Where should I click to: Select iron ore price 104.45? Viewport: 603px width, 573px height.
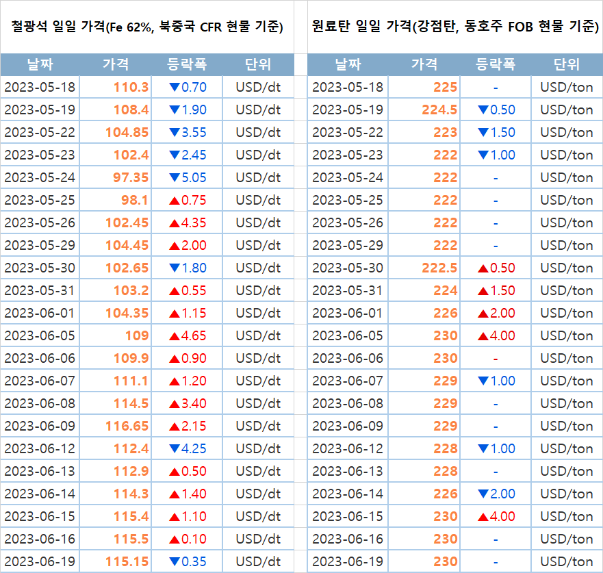point(127,245)
